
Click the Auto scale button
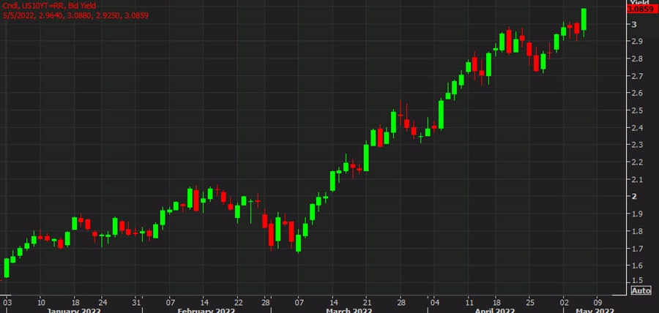click(x=641, y=290)
